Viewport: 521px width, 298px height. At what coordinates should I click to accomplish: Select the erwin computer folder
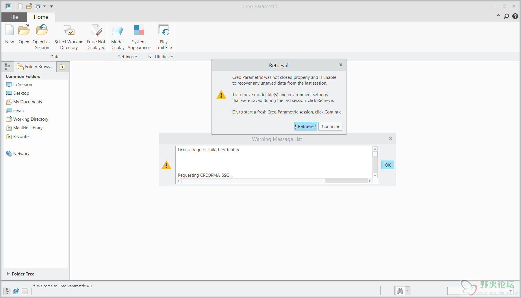(x=15, y=111)
